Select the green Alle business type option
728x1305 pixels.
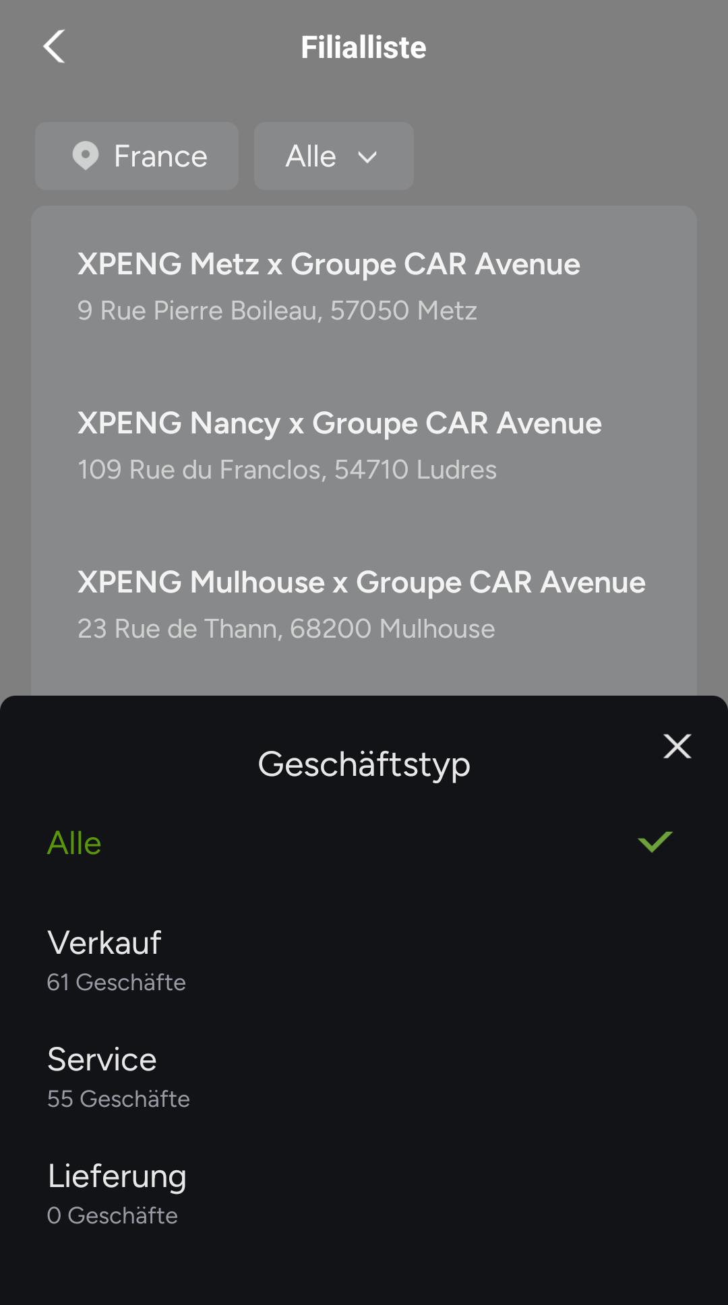coord(74,843)
